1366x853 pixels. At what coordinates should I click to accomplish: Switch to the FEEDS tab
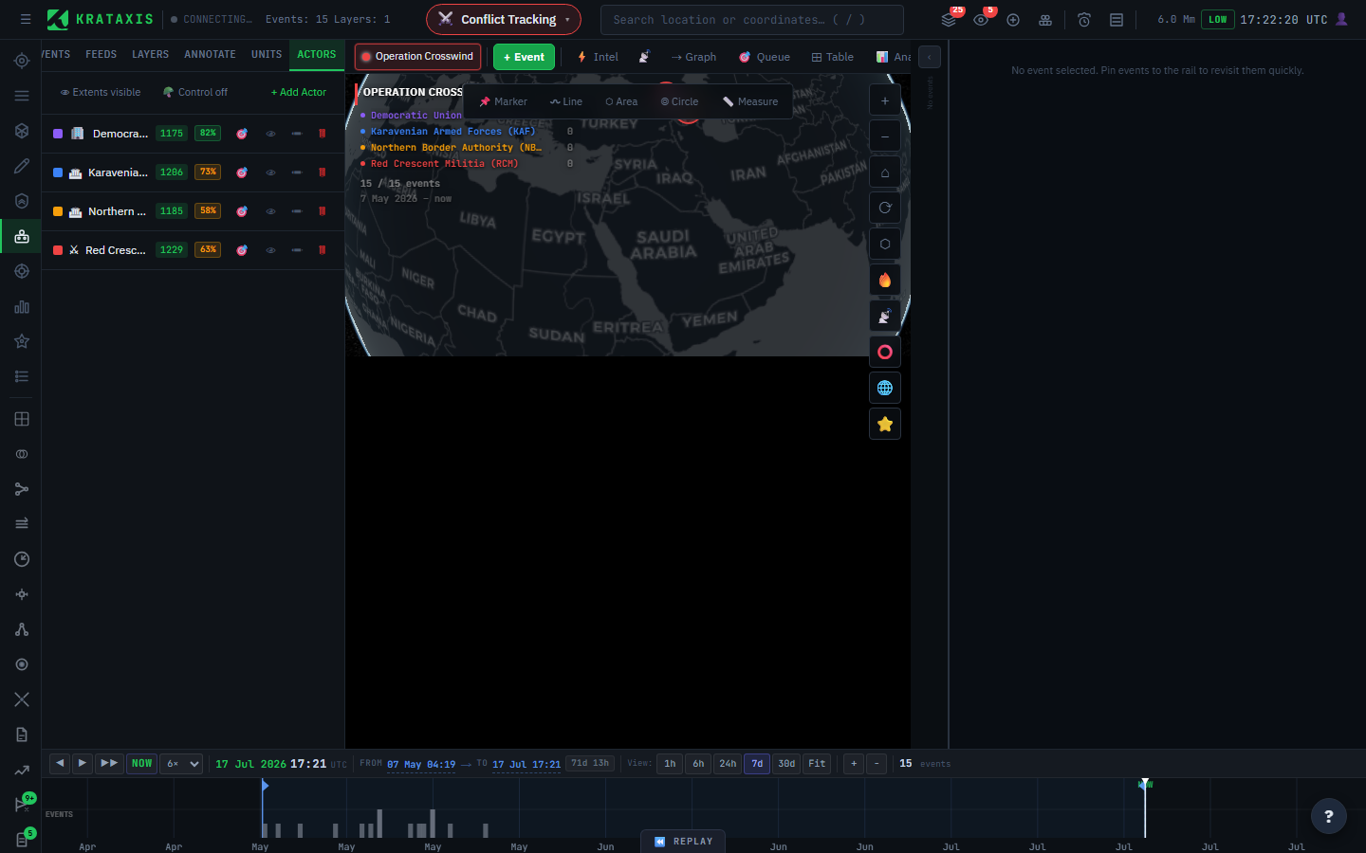click(102, 55)
